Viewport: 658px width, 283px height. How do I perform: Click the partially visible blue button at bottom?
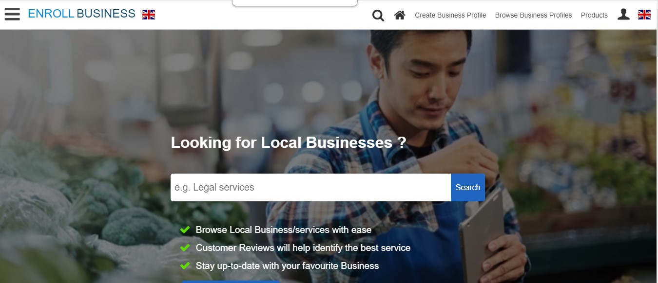231,281
